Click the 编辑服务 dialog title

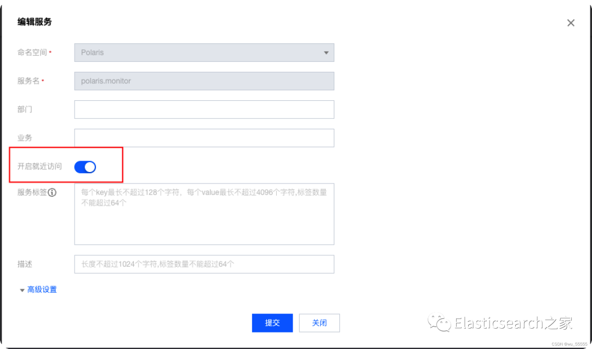point(35,22)
